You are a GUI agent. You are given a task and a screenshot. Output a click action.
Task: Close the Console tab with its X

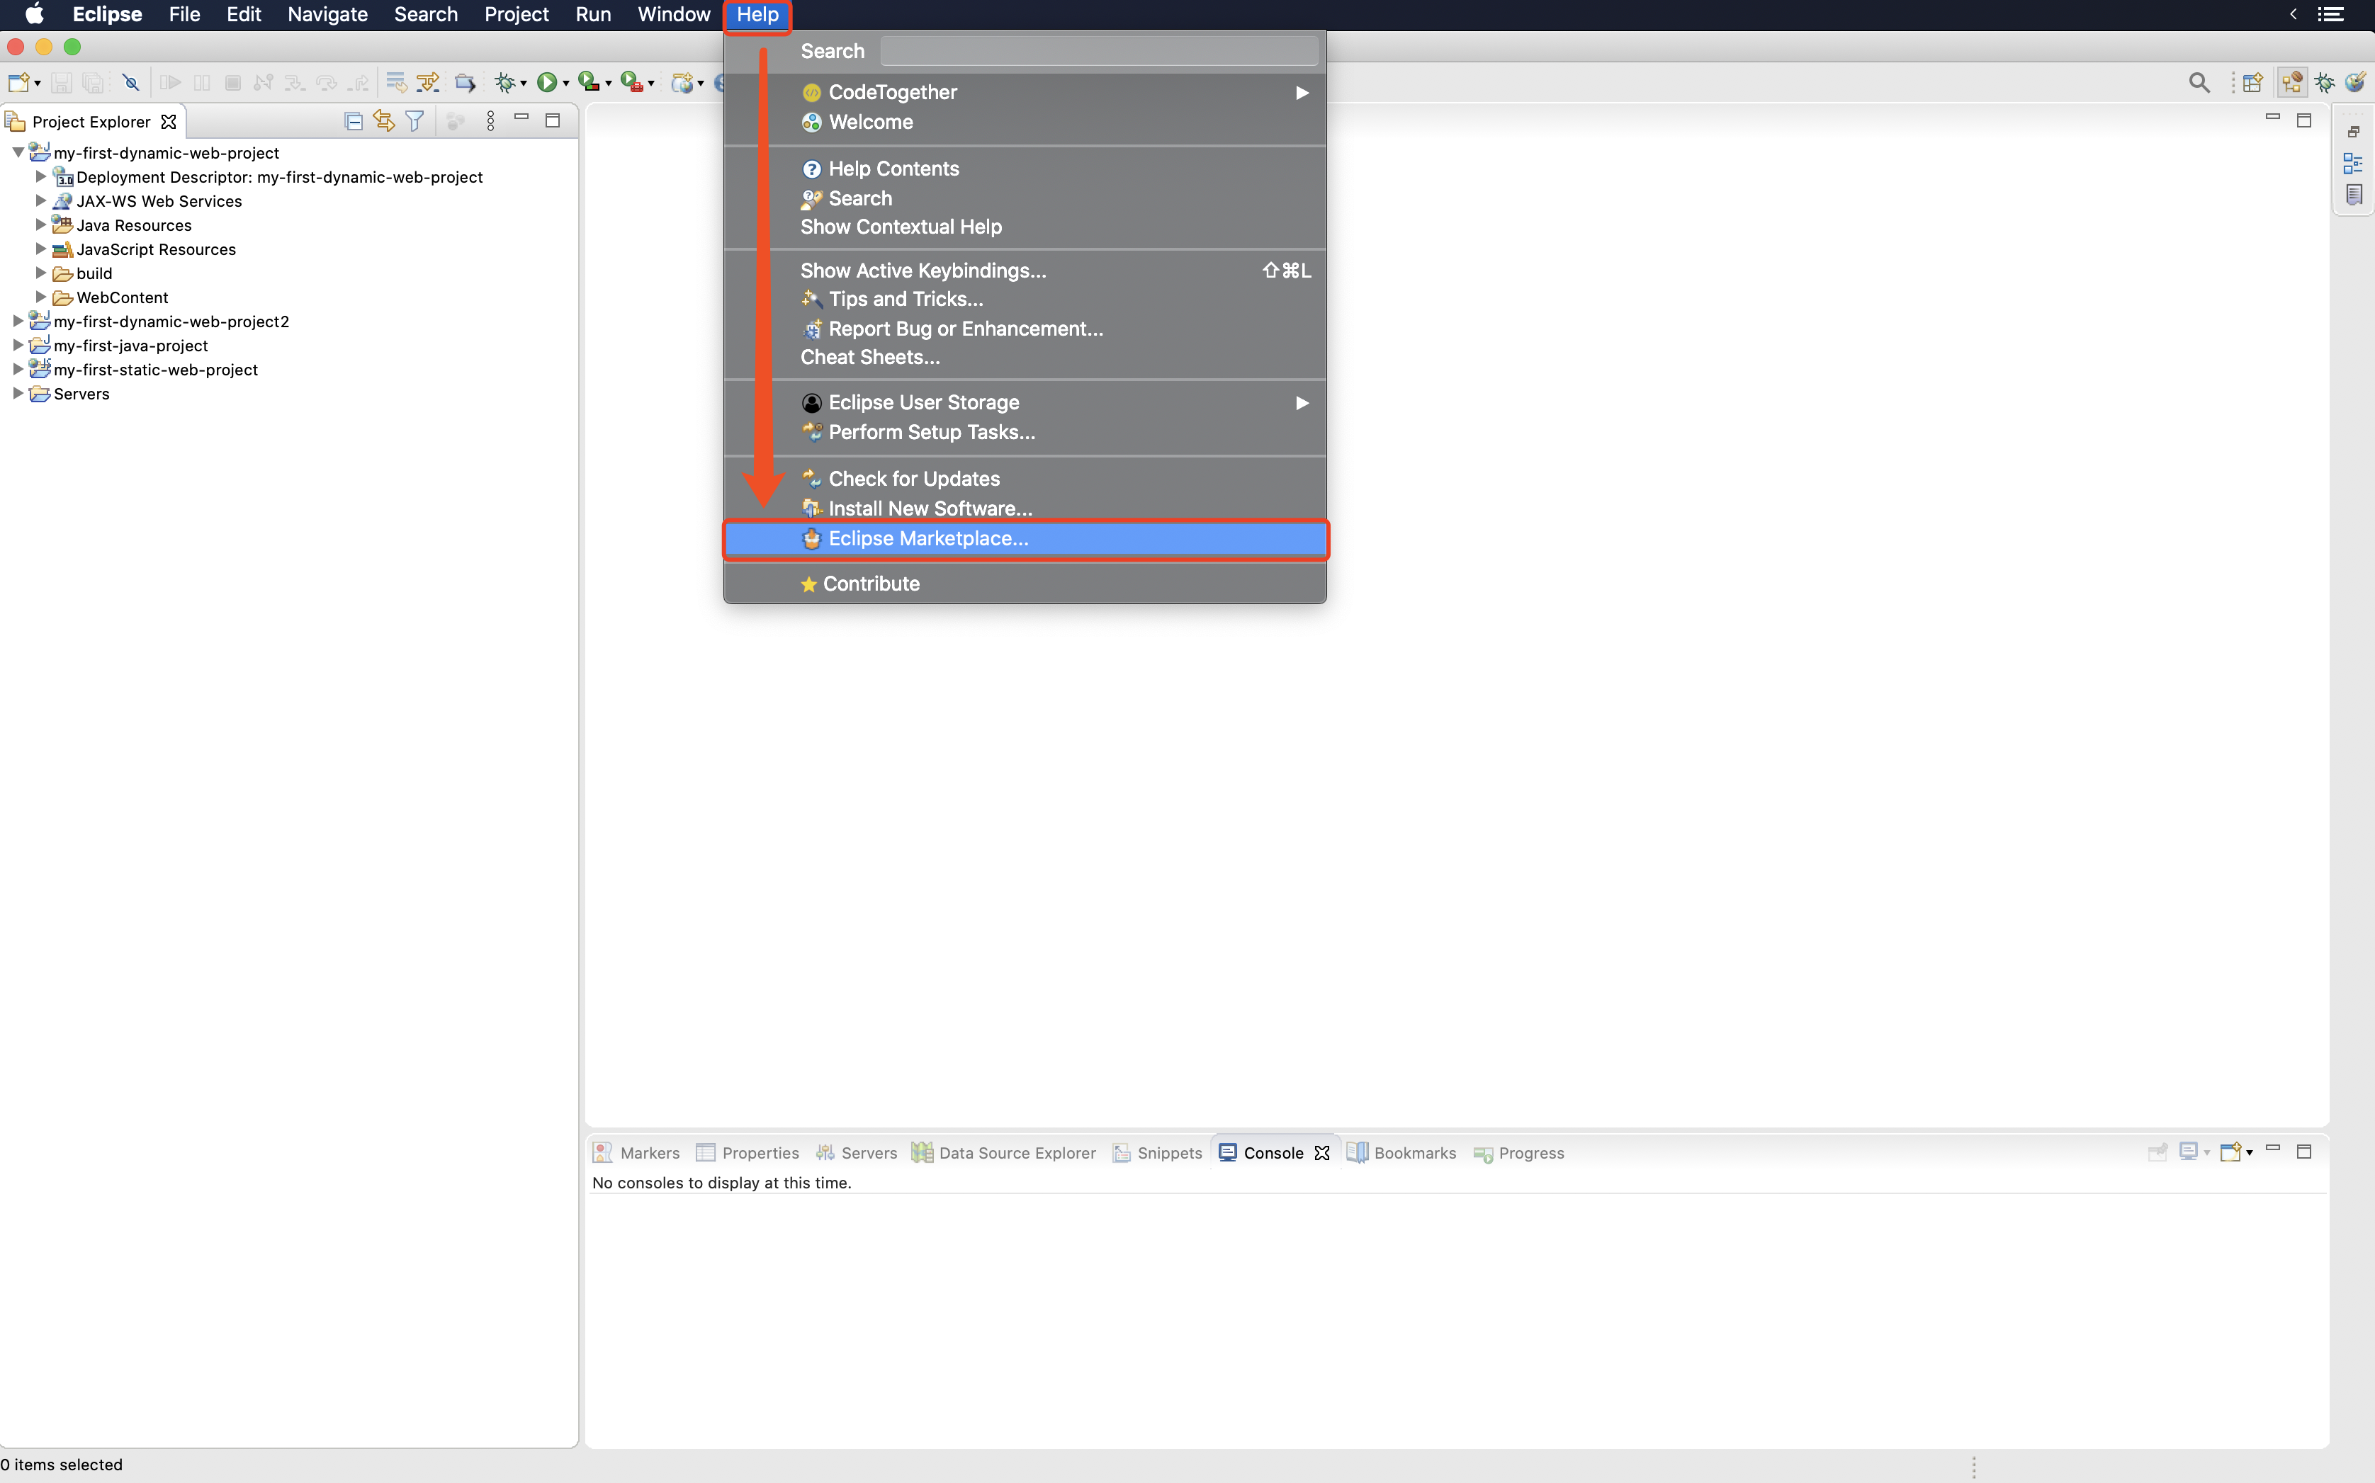click(x=1322, y=1154)
